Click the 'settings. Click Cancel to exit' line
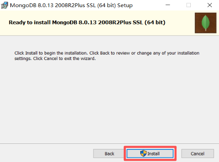The width and height of the screenshot is (219, 162). point(55,58)
